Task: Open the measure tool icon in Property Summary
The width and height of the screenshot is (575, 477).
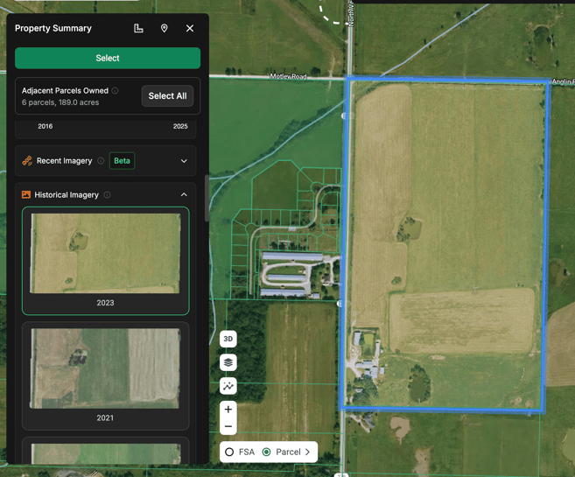Action: [x=138, y=28]
